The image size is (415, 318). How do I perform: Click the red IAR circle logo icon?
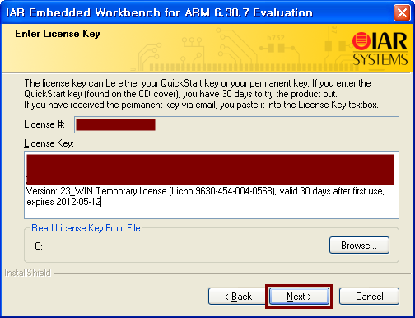[x=361, y=41]
